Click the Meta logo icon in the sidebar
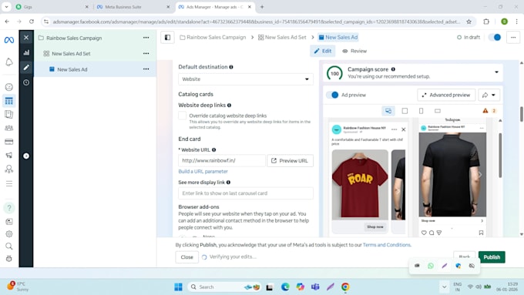524x295 pixels. (9, 40)
